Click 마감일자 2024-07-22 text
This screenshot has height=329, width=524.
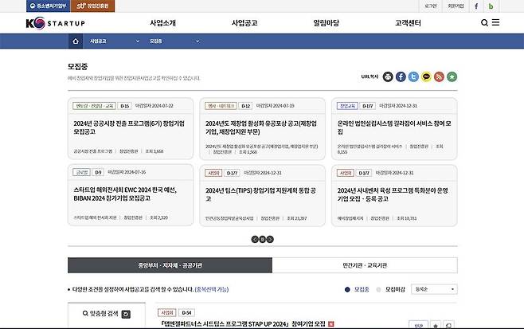coord(154,106)
